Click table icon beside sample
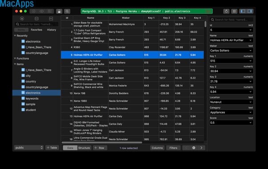Viewport: 268px width, 169px height. coord(23,104)
